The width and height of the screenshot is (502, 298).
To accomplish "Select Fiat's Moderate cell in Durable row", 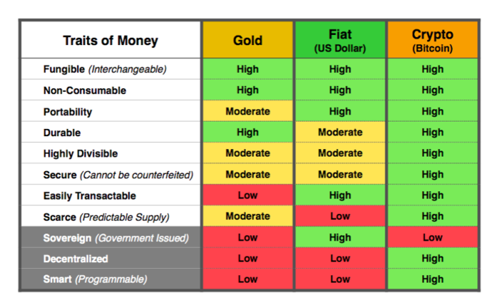I will click(x=340, y=132).
